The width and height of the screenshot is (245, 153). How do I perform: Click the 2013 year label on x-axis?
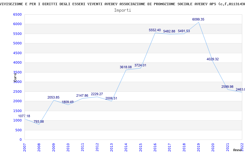click(x=112, y=147)
